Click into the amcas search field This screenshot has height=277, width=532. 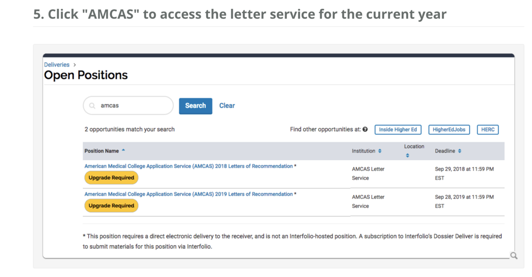click(133, 106)
